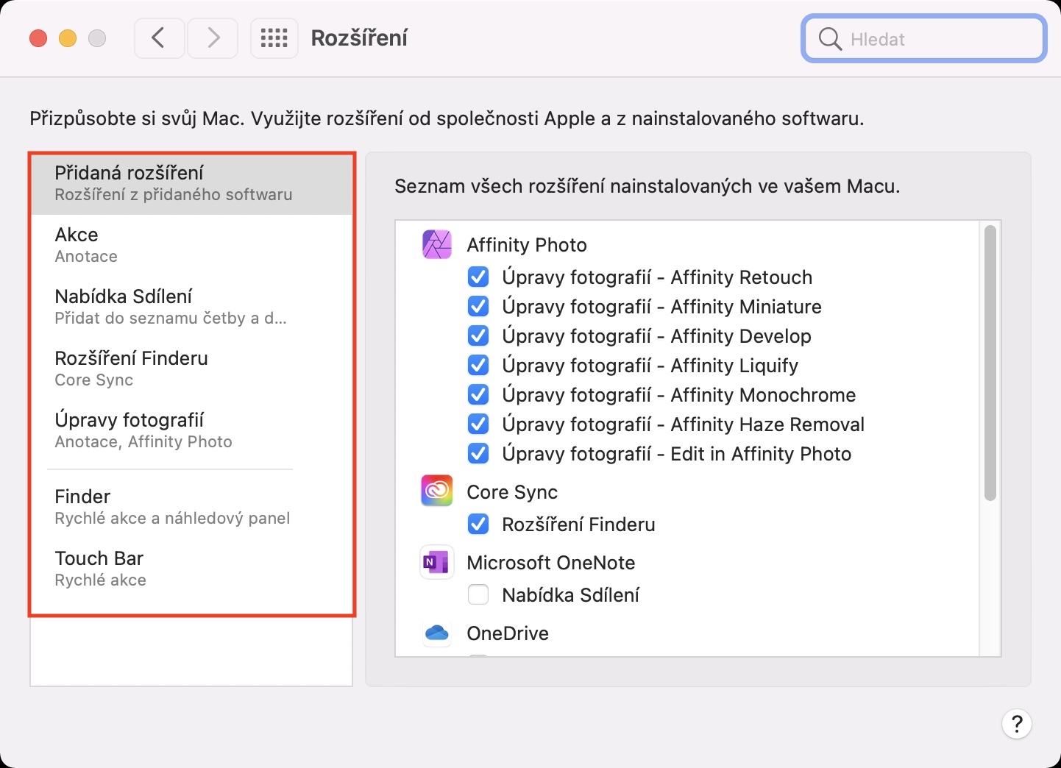Select Přidaná rozšíření in the sidebar
This screenshot has width=1061, height=768.
point(191,184)
